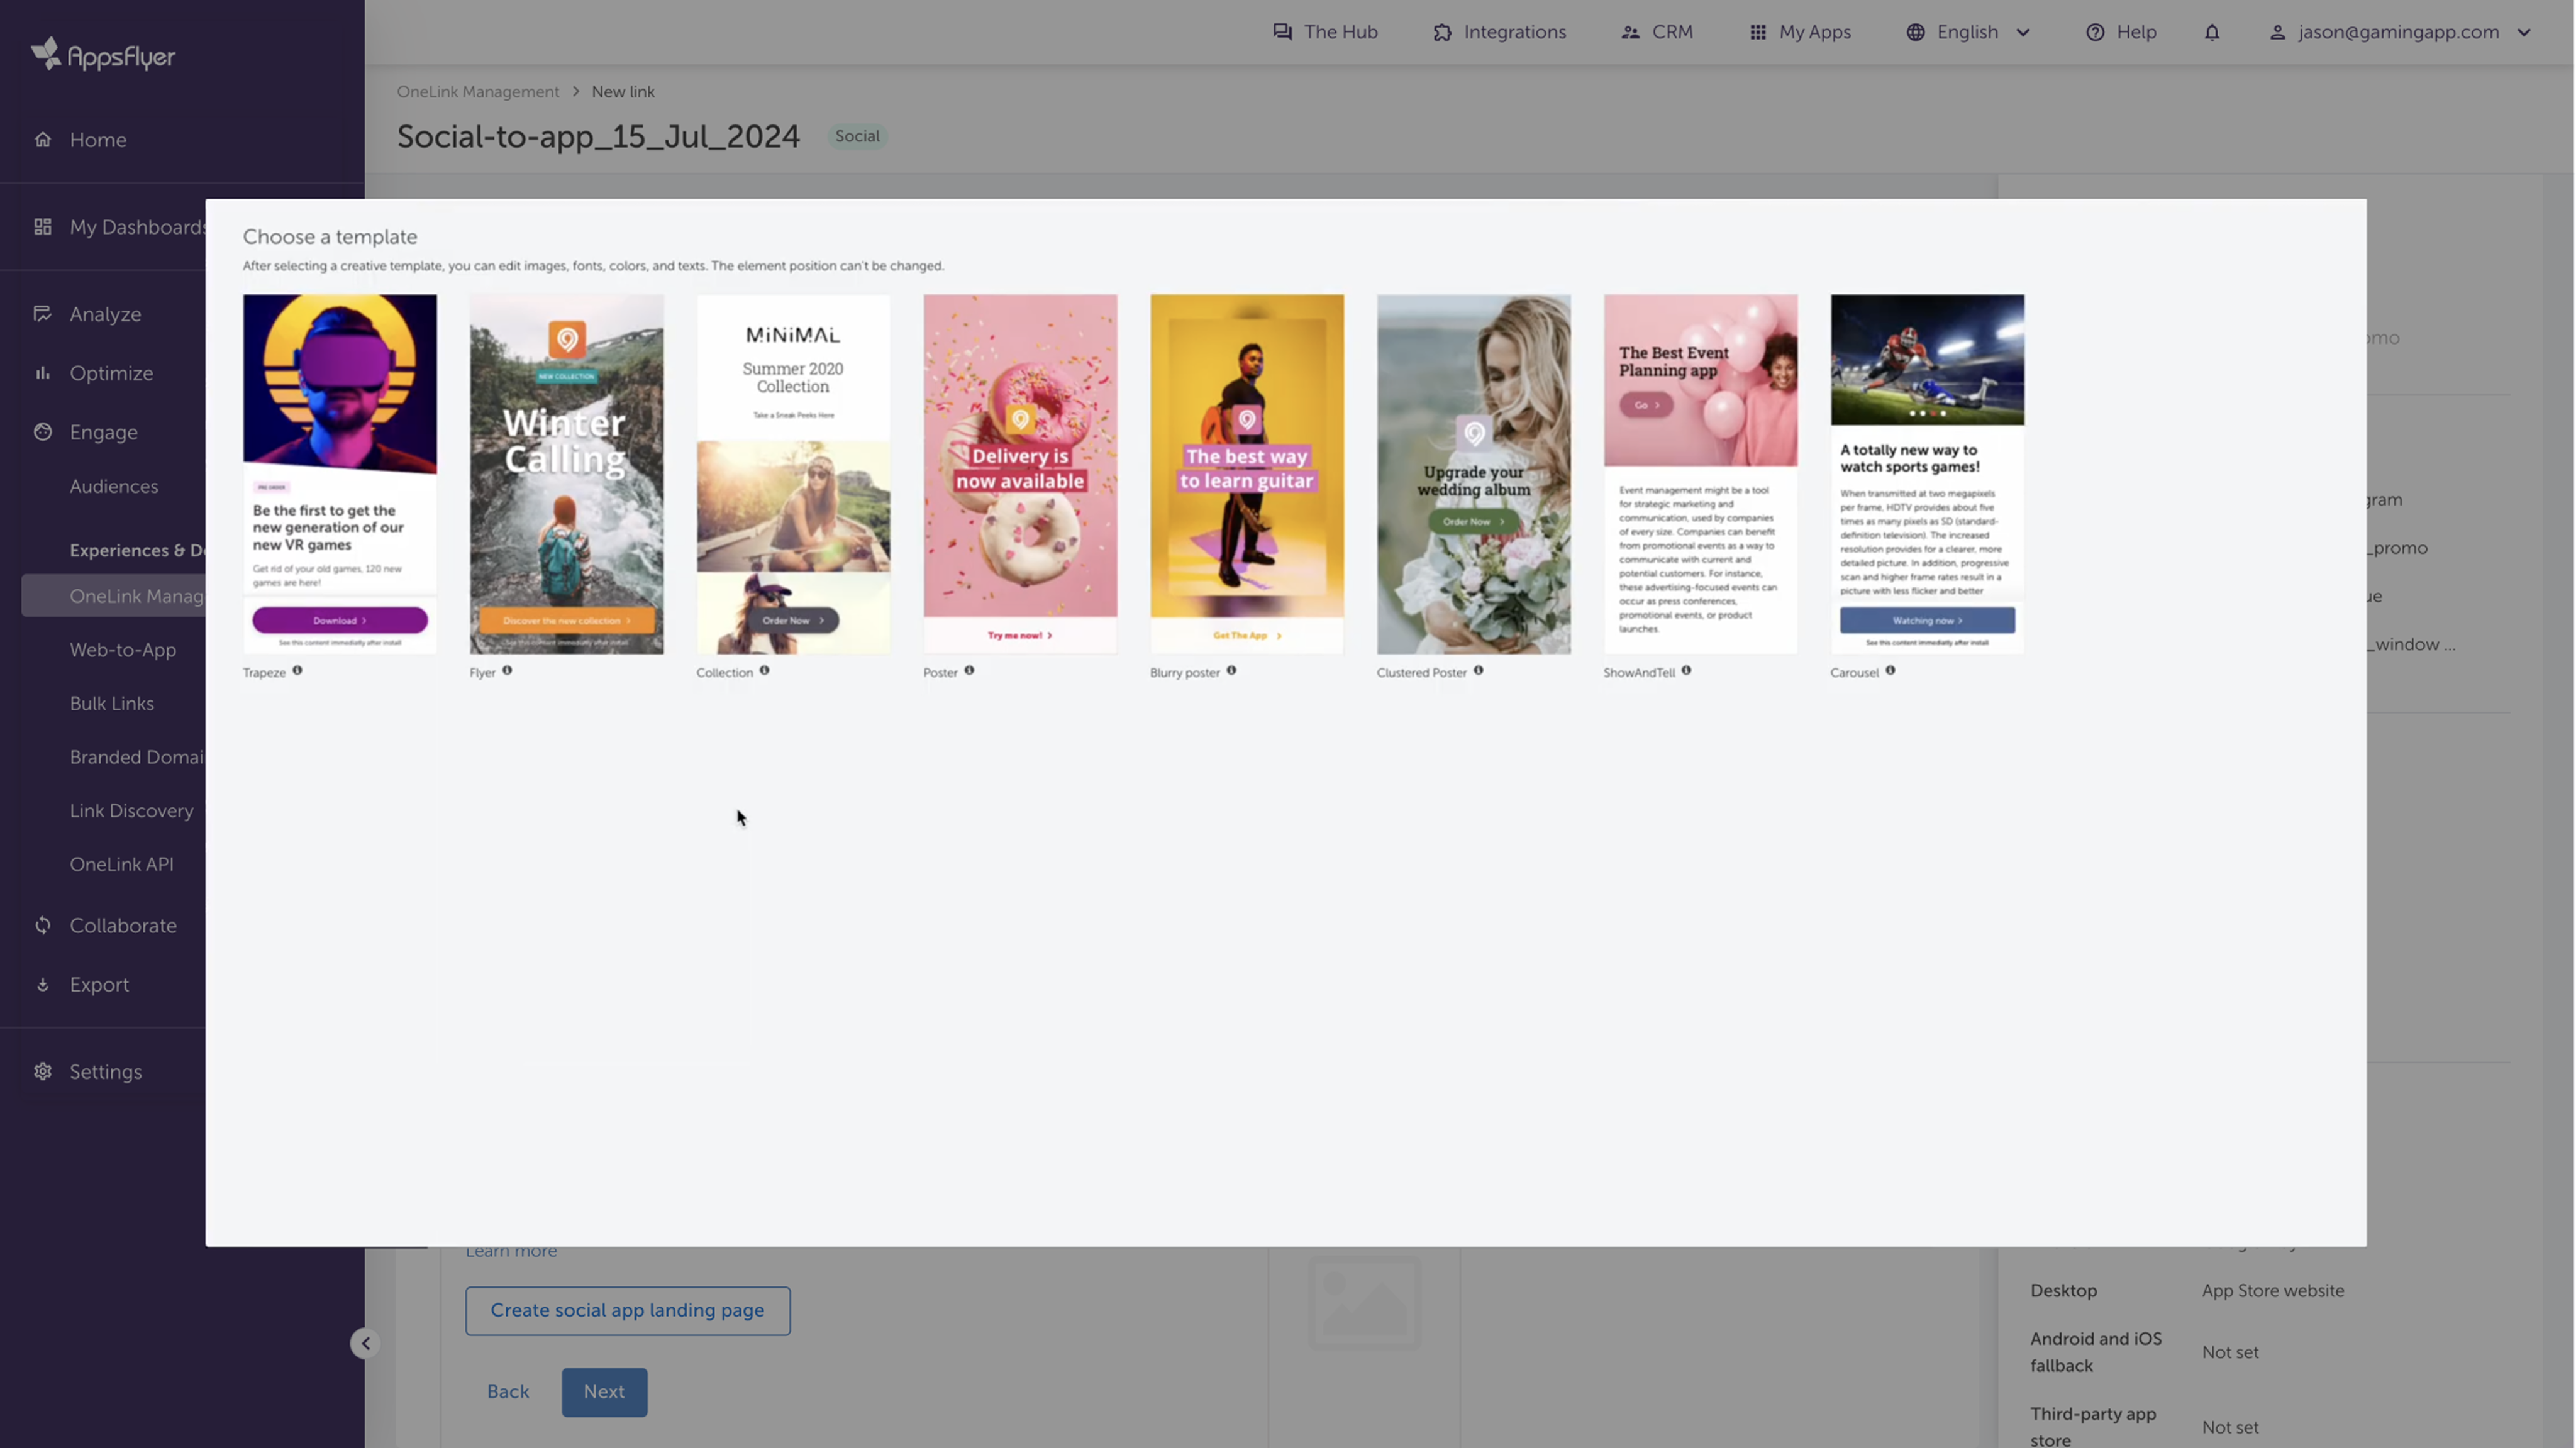Click info icon beside Flyer label
2576x1448 pixels.
pos(507,671)
